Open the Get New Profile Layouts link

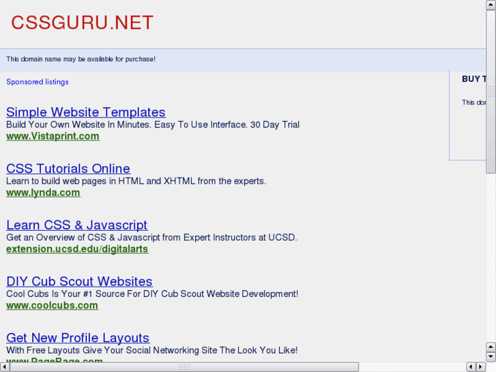78,338
